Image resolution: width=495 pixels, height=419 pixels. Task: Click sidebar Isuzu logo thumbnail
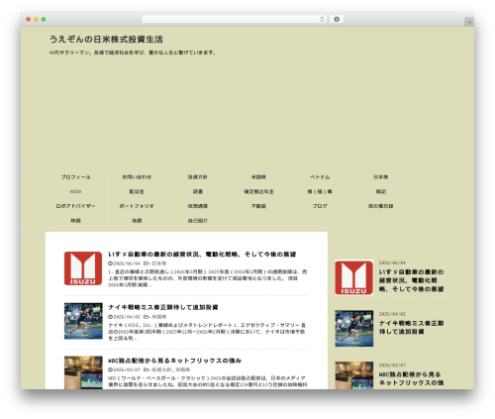coord(354,277)
